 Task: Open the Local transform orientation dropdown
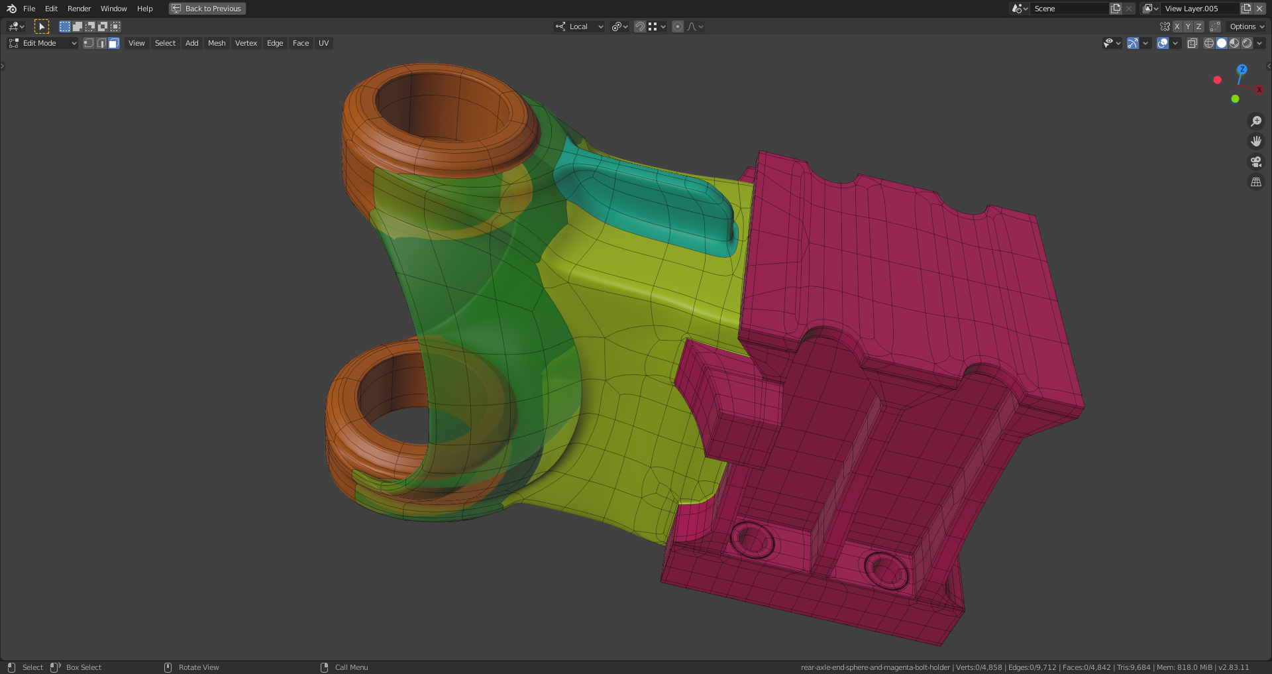(580, 27)
